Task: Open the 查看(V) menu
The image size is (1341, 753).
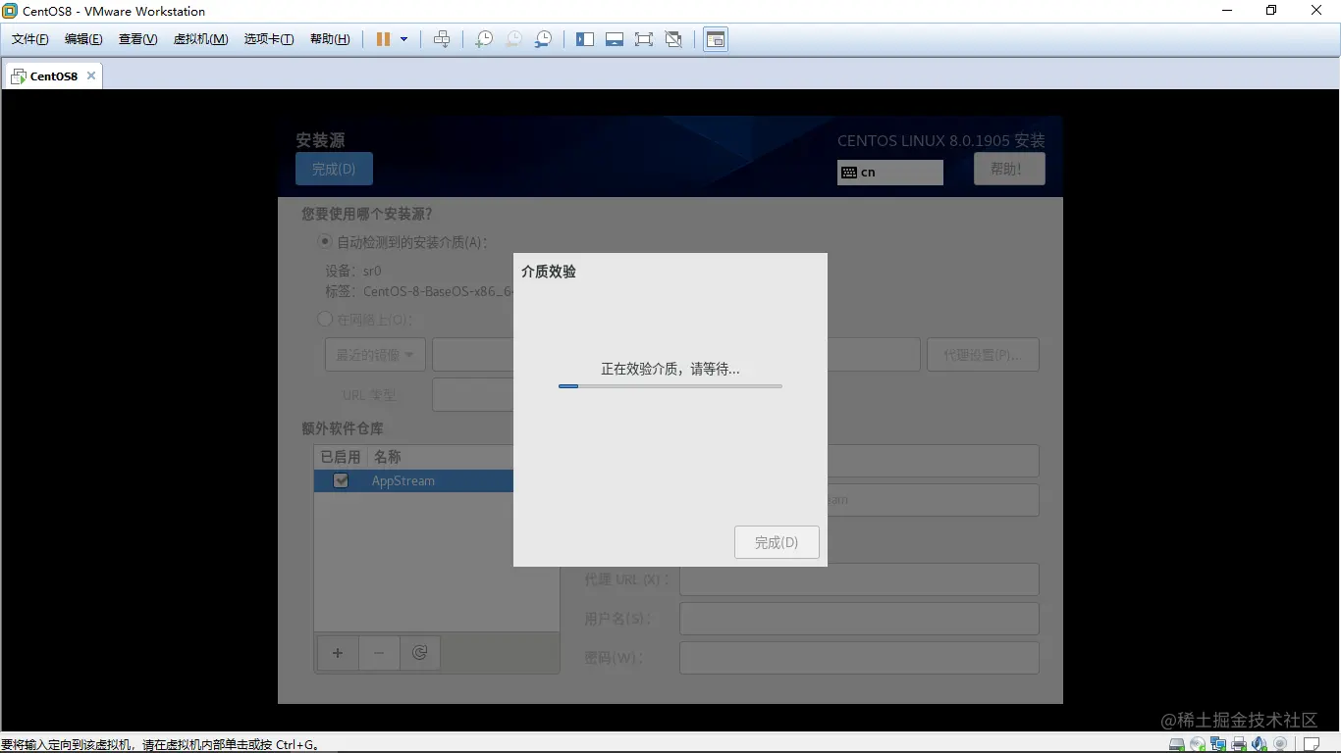Action: (x=138, y=39)
